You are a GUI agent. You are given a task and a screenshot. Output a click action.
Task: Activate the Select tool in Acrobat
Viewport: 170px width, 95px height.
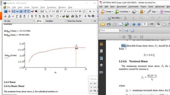(x=158, y=24)
